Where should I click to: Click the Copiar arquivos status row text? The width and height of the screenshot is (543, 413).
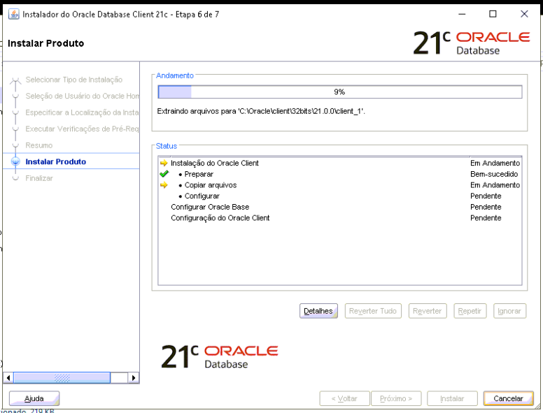(x=211, y=185)
